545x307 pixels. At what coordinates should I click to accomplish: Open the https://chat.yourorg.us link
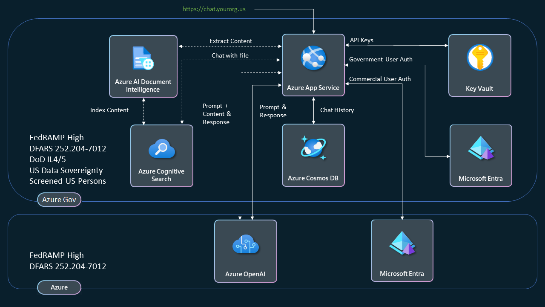point(214,9)
